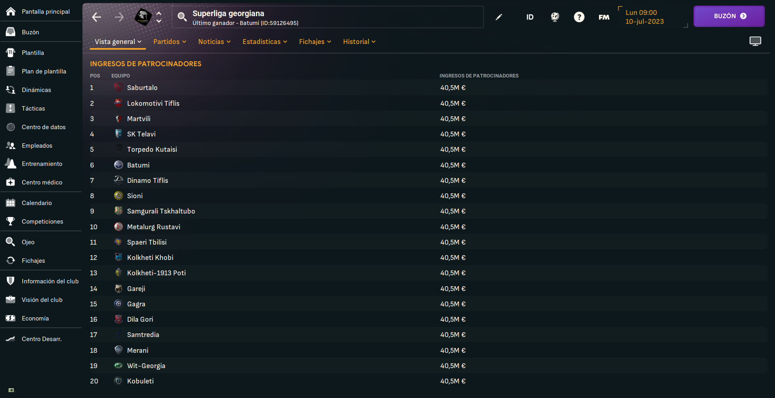Open Torpedo Kutaisi team link

tap(152, 149)
